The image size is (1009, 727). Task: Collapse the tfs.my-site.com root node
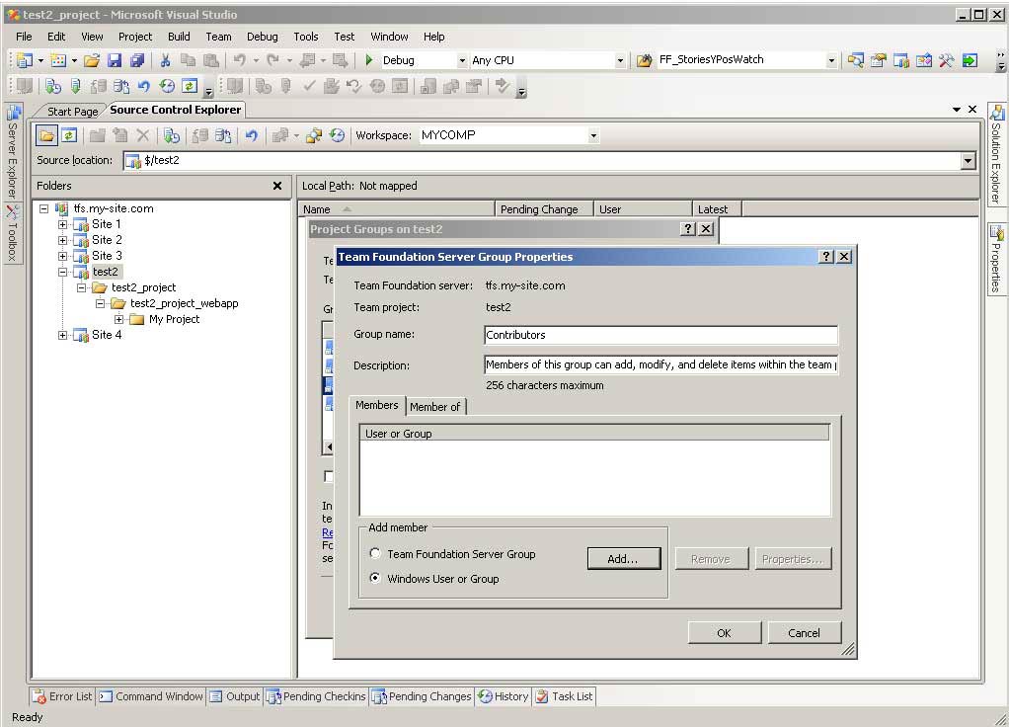[x=43, y=208]
